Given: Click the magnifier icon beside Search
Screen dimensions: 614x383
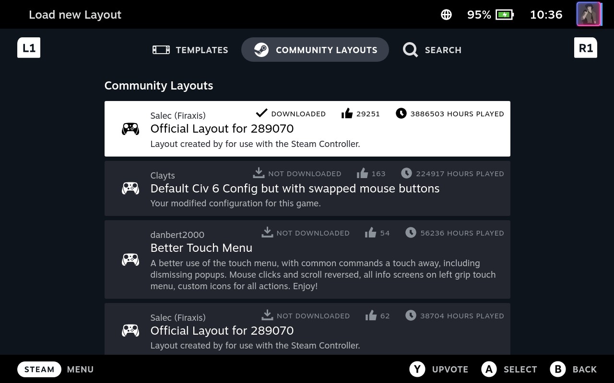Looking at the screenshot, I should 410,50.
